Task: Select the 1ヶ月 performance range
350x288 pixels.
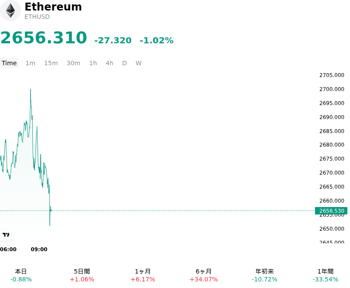Action: pyautogui.click(x=143, y=275)
